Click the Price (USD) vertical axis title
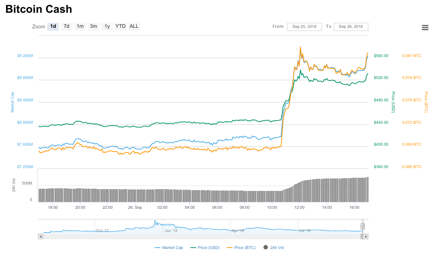Screen dimensions: 439x259 pos(393,102)
